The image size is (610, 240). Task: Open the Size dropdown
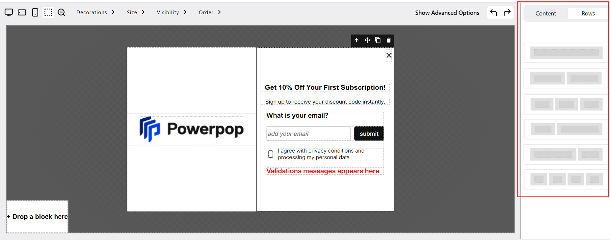pyautogui.click(x=136, y=12)
